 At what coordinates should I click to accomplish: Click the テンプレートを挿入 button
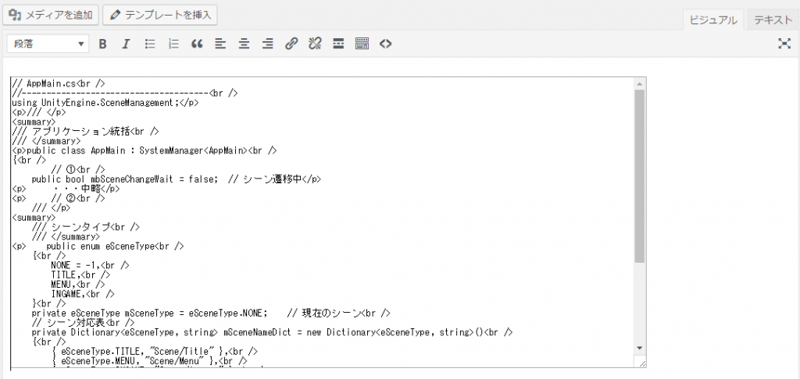click(x=159, y=15)
